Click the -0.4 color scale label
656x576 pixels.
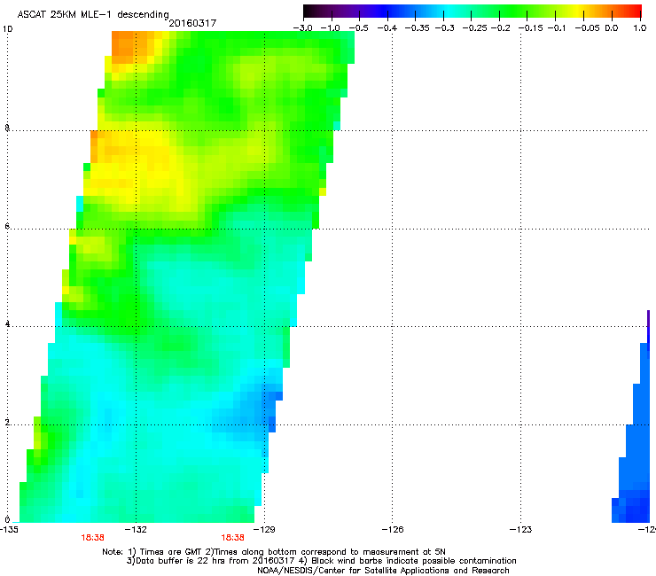click(x=387, y=28)
